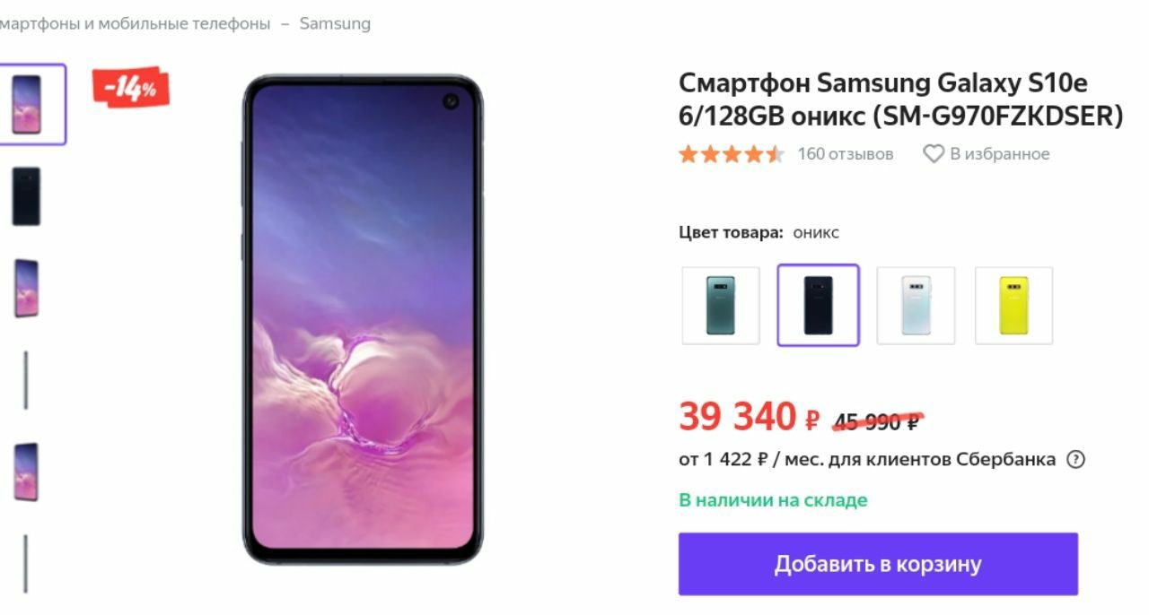Click the star rating icons

(x=732, y=154)
